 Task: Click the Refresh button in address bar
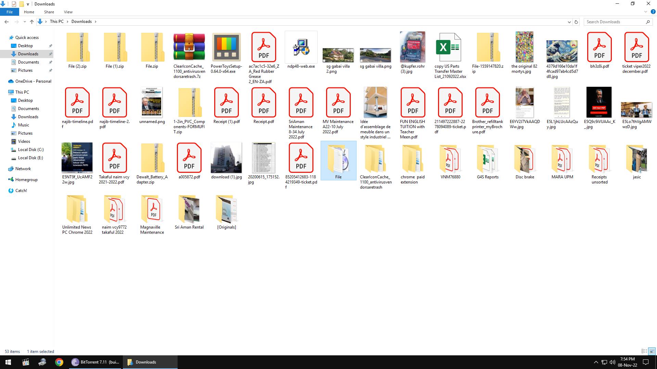pyautogui.click(x=576, y=22)
